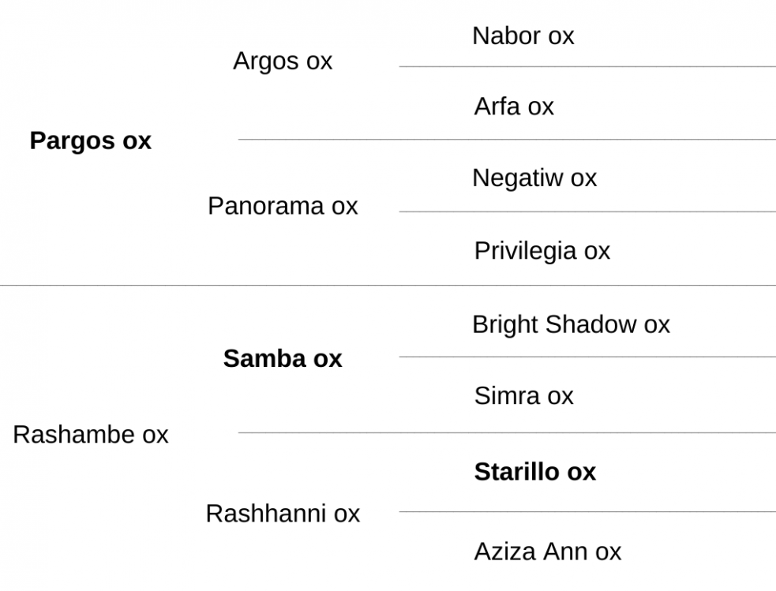Viewport: 776px width, 591px height.
Task: Click the ox suffix after Privilegia
Action: [x=597, y=251]
